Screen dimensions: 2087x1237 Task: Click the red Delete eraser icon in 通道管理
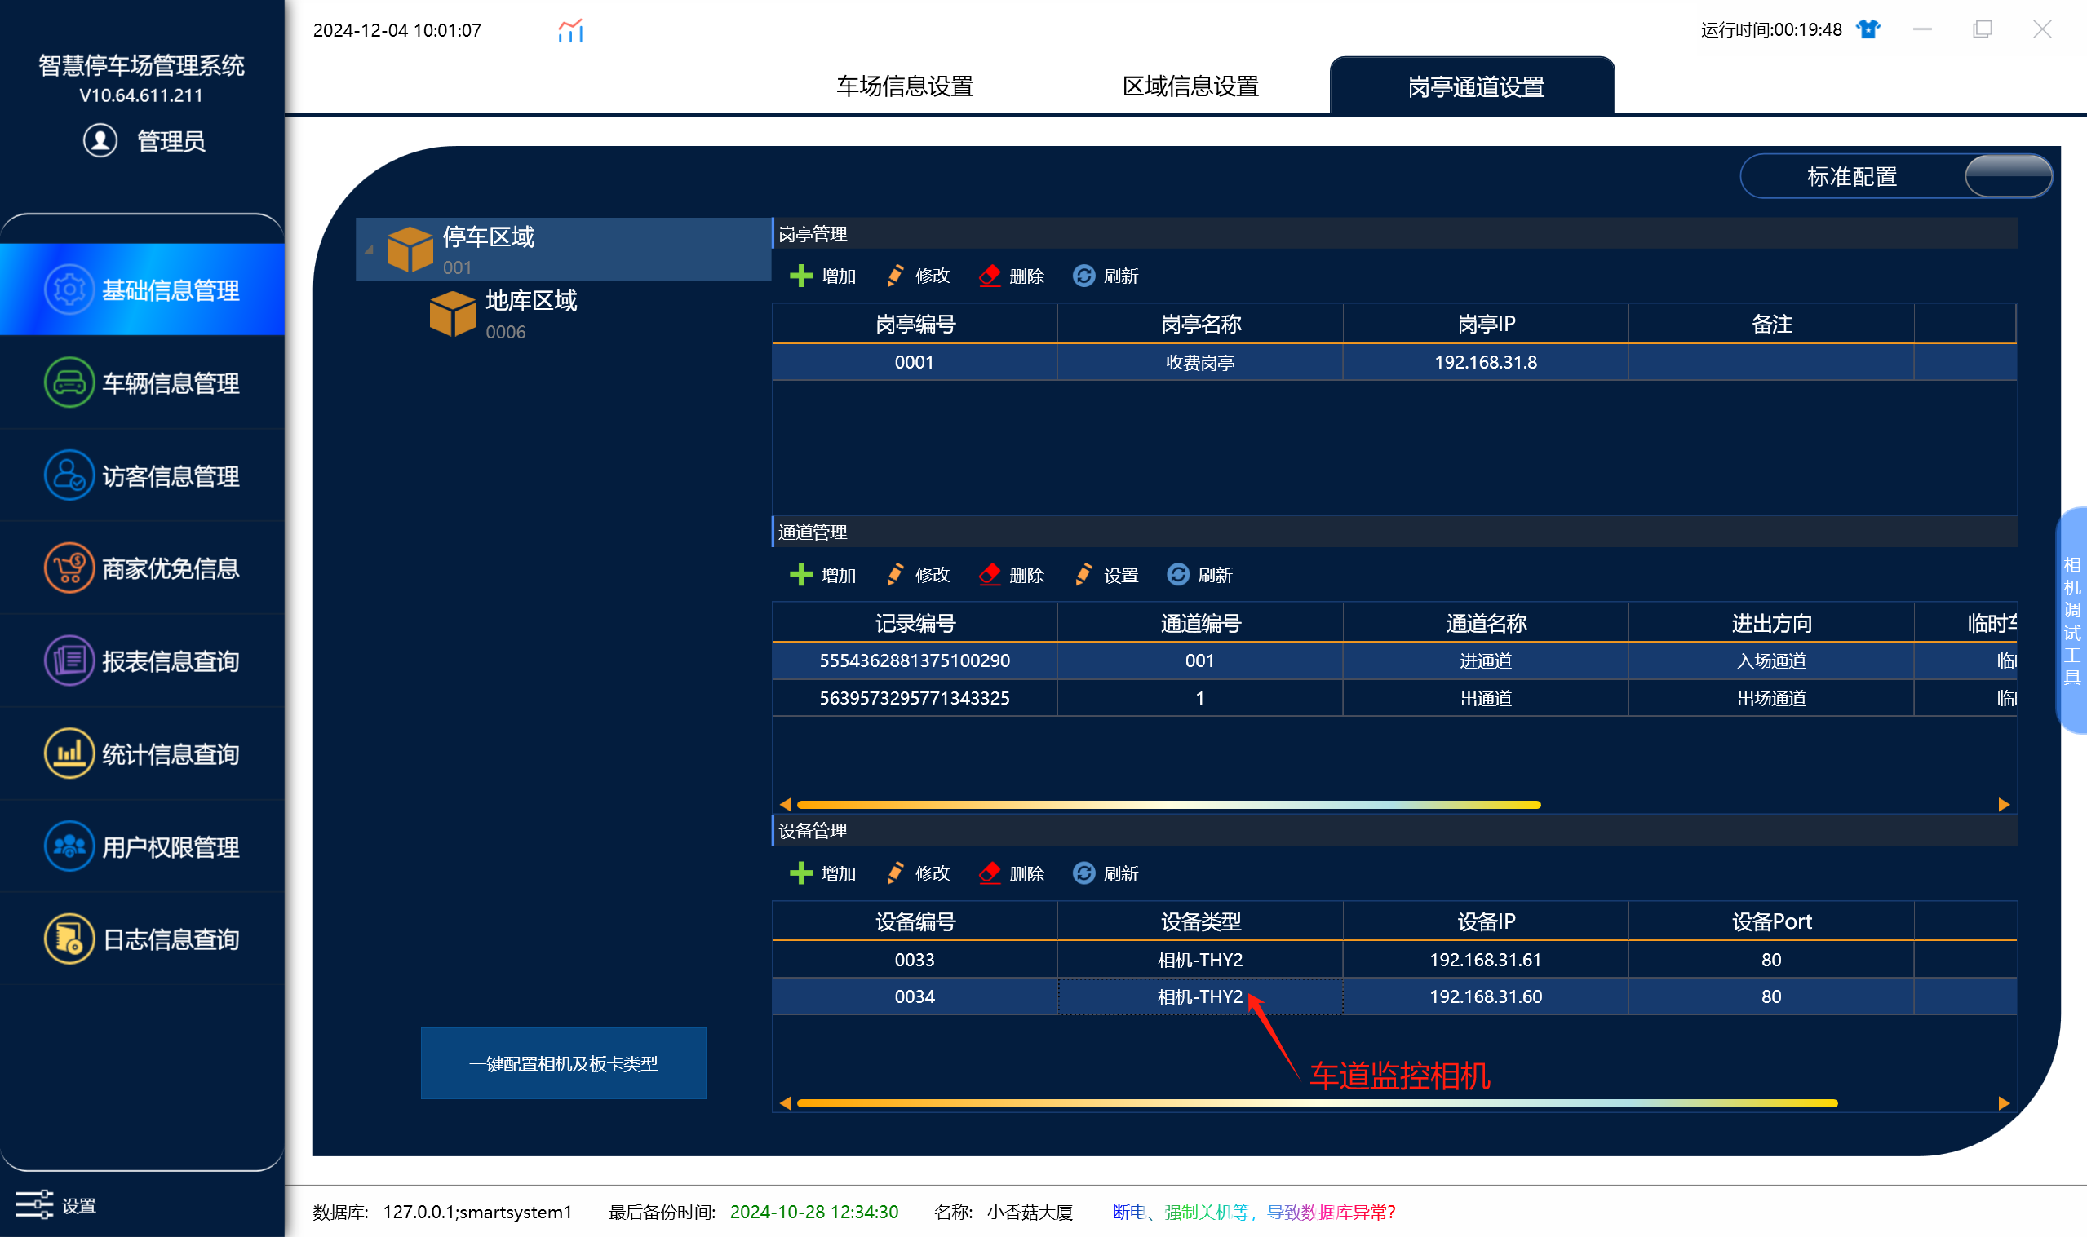(990, 574)
